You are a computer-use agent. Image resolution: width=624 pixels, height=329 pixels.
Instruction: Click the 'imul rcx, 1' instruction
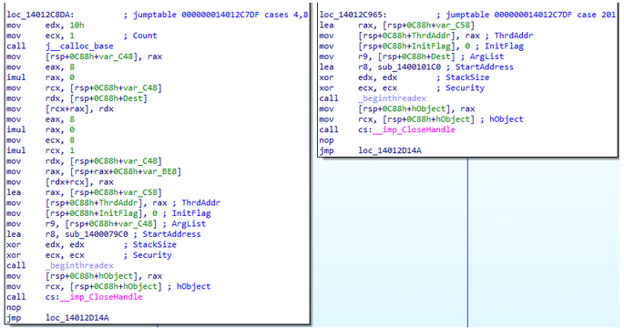click(41, 150)
